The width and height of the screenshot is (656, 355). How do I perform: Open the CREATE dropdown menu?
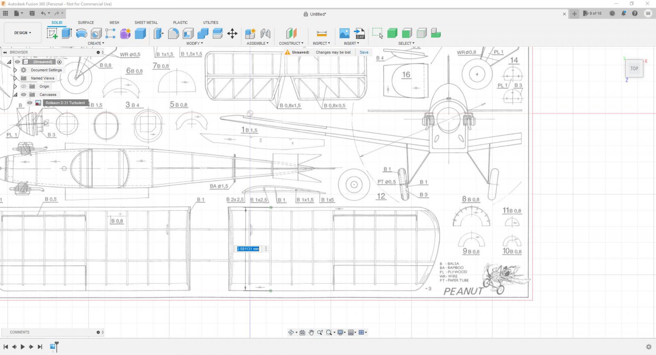point(96,43)
